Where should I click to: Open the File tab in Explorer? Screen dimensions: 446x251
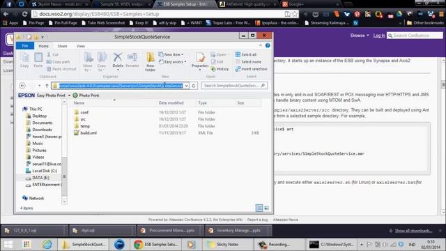click(x=25, y=46)
